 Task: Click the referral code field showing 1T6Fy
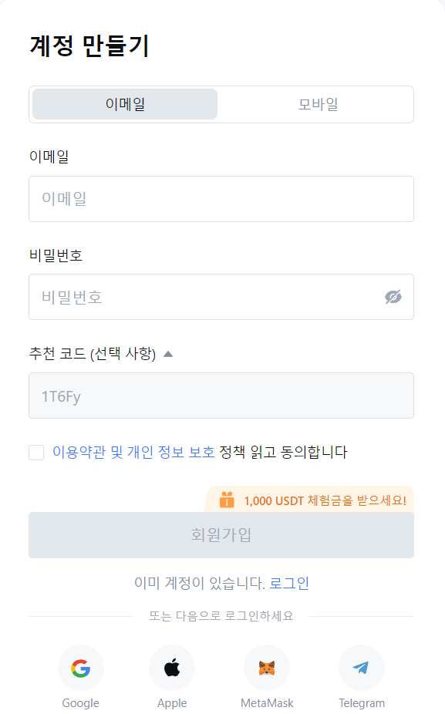[221, 396]
